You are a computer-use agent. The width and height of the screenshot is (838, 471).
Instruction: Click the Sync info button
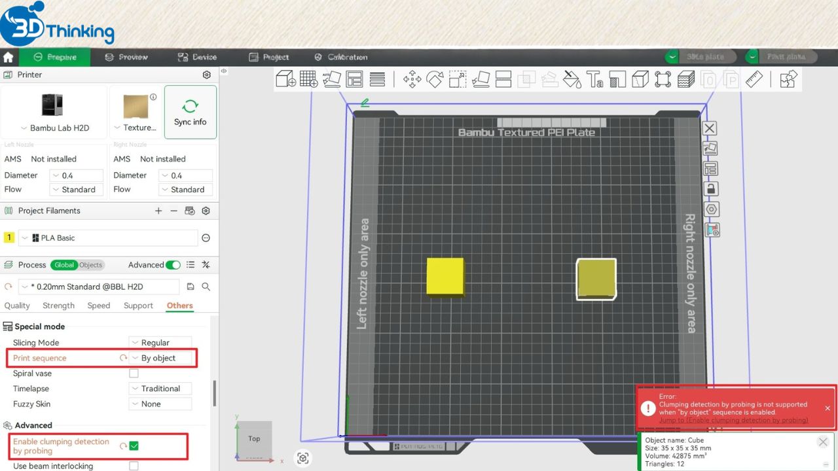point(191,112)
